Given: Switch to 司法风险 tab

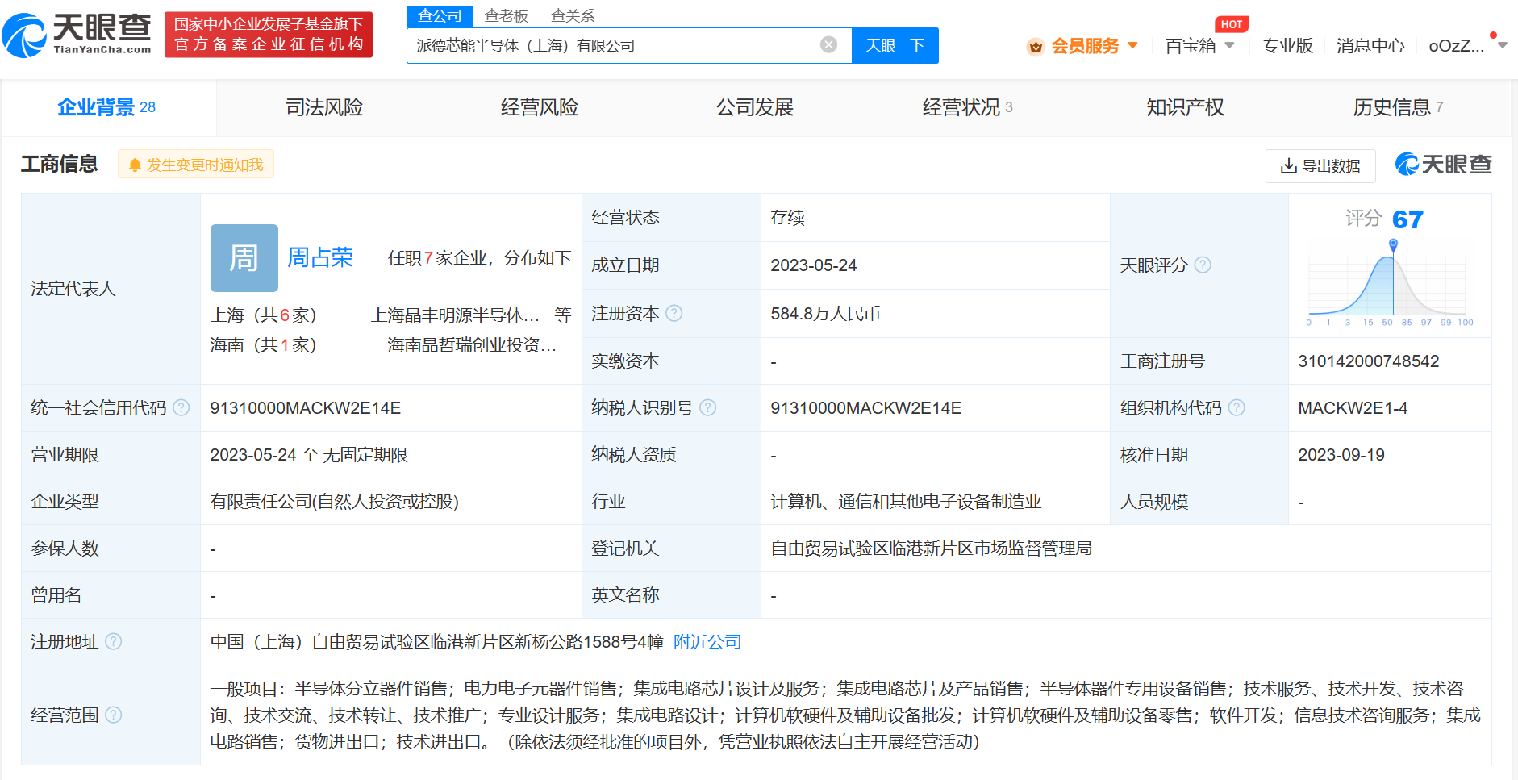Looking at the screenshot, I should 324,107.
